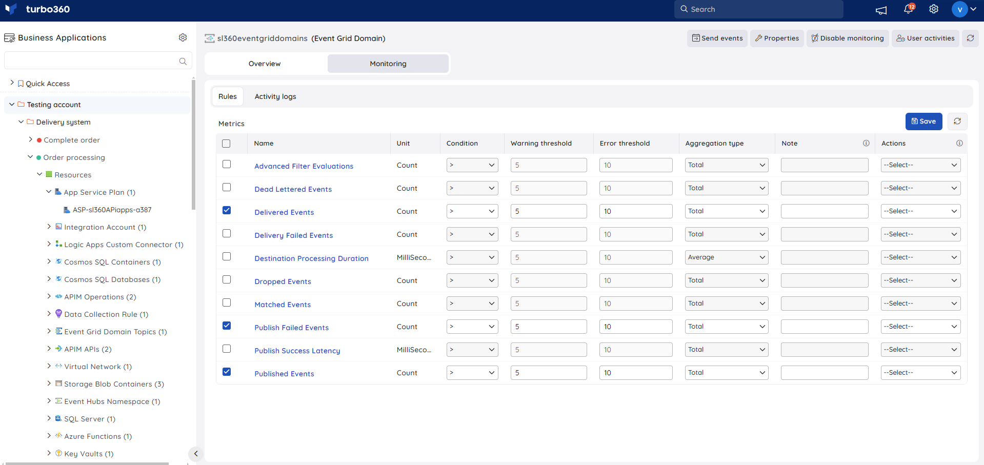Check the Dropped Events checkbox

tap(227, 279)
